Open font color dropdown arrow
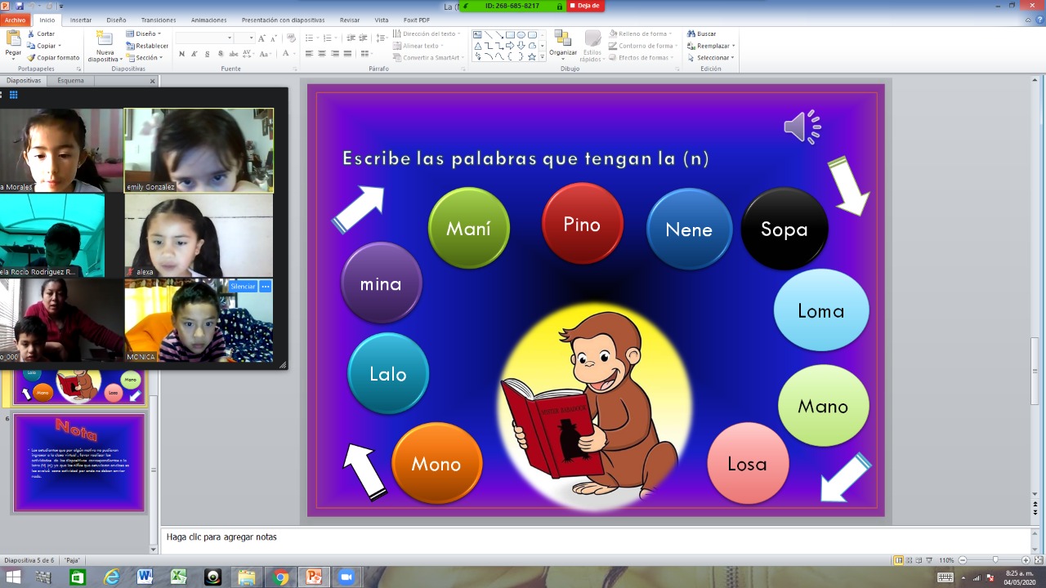The image size is (1046, 588). pyautogui.click(x=293, y=54)
